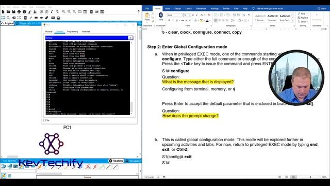Screen dimensions: 330x186
Task: Select the Draw Line tool
Action: click(x=31, y=18)
